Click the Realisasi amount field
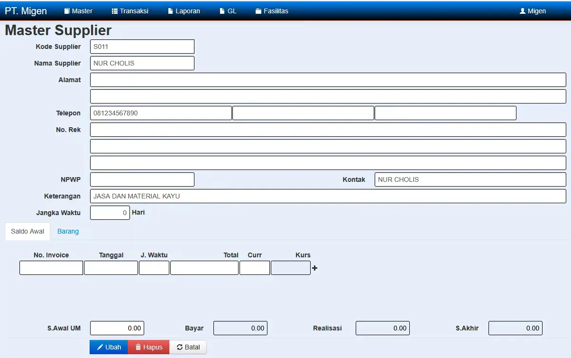This screenshot has width=571, height=358. (x=383, y=328)
